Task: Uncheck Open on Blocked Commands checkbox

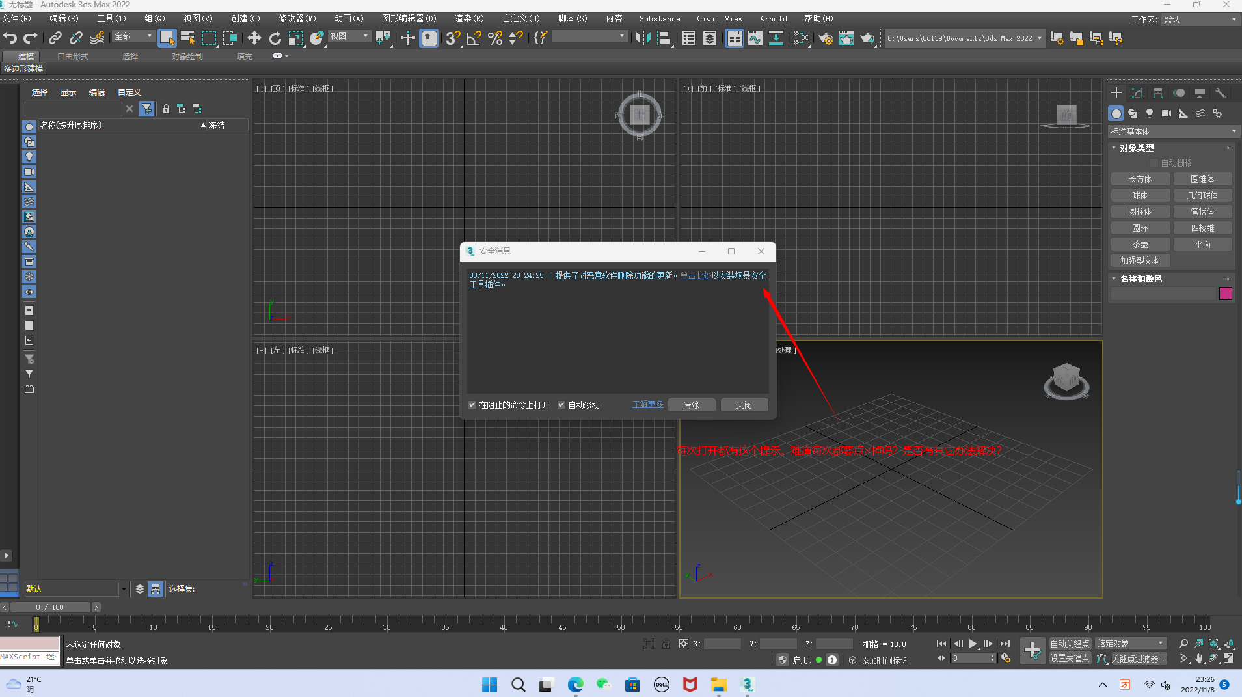Action: pos(472,405)
